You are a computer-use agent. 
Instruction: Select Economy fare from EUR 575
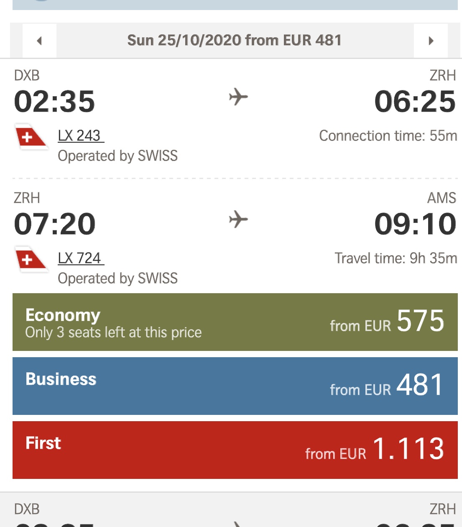click(235, 322)
